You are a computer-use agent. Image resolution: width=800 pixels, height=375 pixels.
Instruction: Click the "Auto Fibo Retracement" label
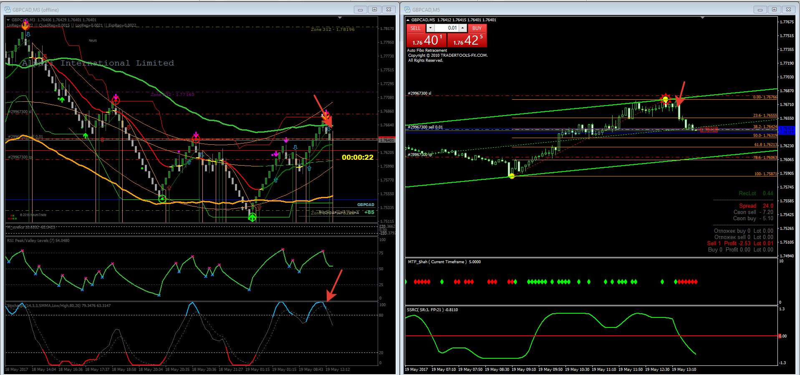(427, 50)
